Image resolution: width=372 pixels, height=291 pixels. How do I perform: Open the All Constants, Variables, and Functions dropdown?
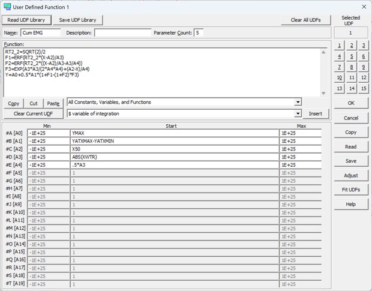[298, 102]
